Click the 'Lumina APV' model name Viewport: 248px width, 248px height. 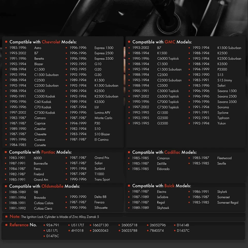(x=102, y=113)
